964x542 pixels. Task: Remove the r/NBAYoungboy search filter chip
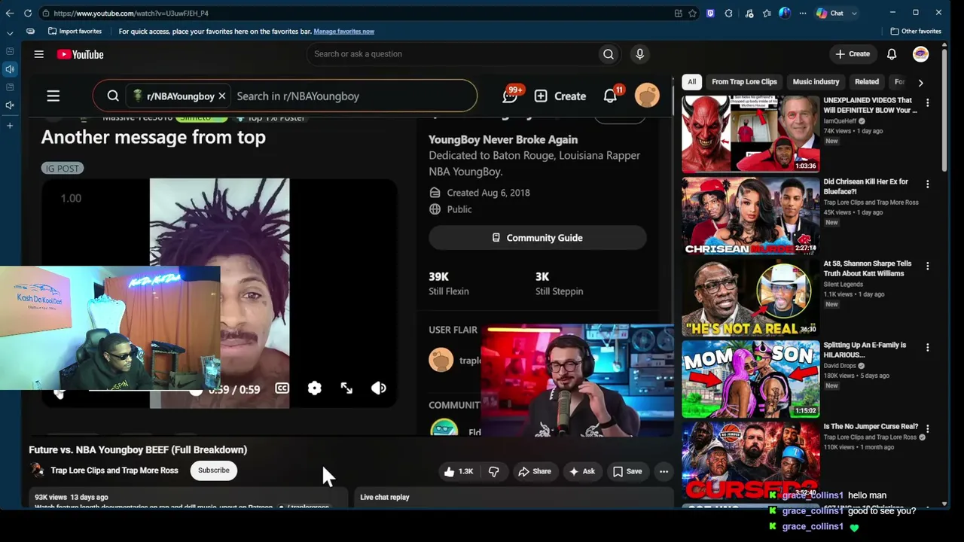pyautogui.click(x=222, y=96)
